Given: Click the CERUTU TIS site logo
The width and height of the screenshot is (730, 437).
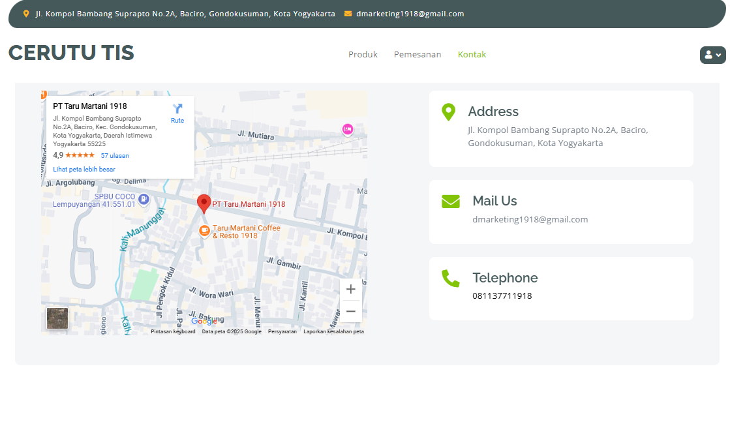Looking at the screenshot, I should tap(71, 53).
